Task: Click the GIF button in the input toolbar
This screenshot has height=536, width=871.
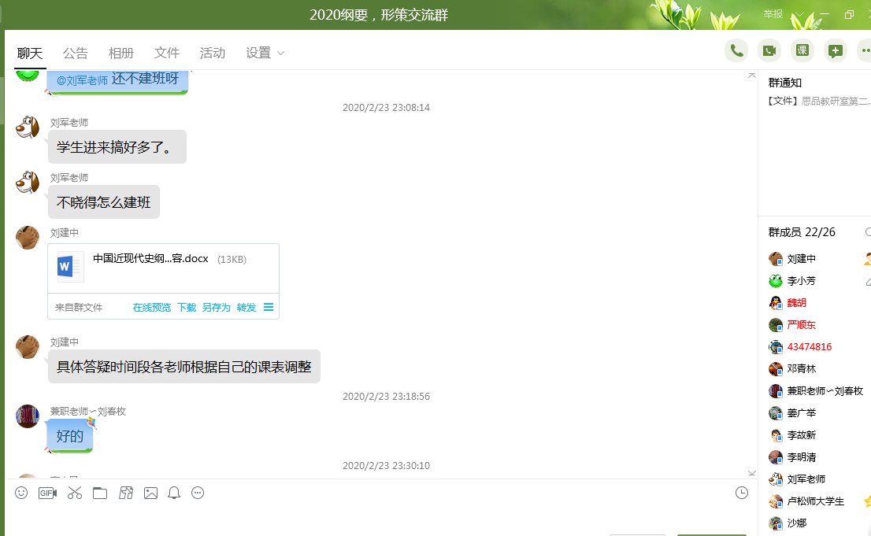Action: pyautogui.click(x=47, y=493)
